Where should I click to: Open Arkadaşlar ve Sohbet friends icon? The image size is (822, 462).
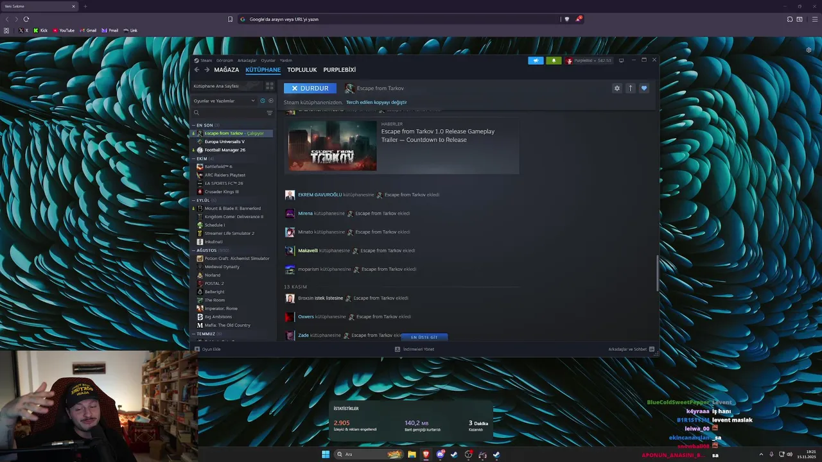pyautogui.click(x=652, y=349)
